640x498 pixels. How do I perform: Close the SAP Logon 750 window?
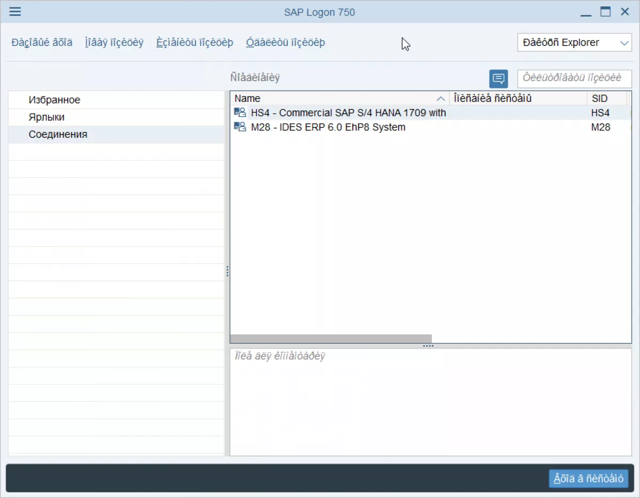625,11
